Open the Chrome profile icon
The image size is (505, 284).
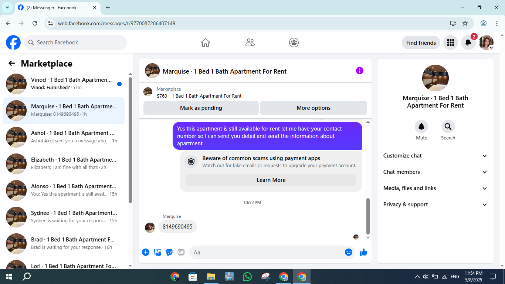[x=484, y=23]
